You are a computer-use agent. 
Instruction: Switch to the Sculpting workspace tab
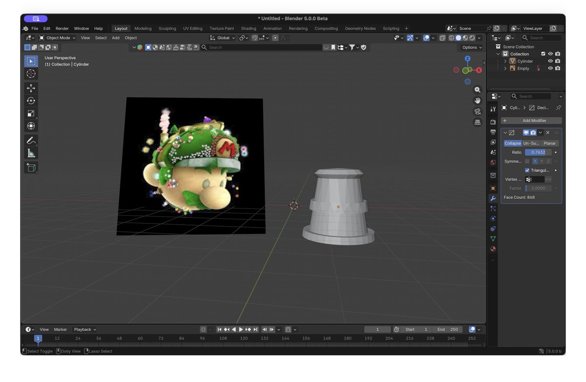pyautogui.click(x=167, y=28)
